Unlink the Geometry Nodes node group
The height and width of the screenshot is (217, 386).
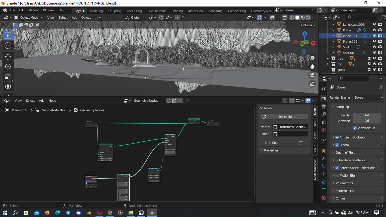[x=180, y=101]
